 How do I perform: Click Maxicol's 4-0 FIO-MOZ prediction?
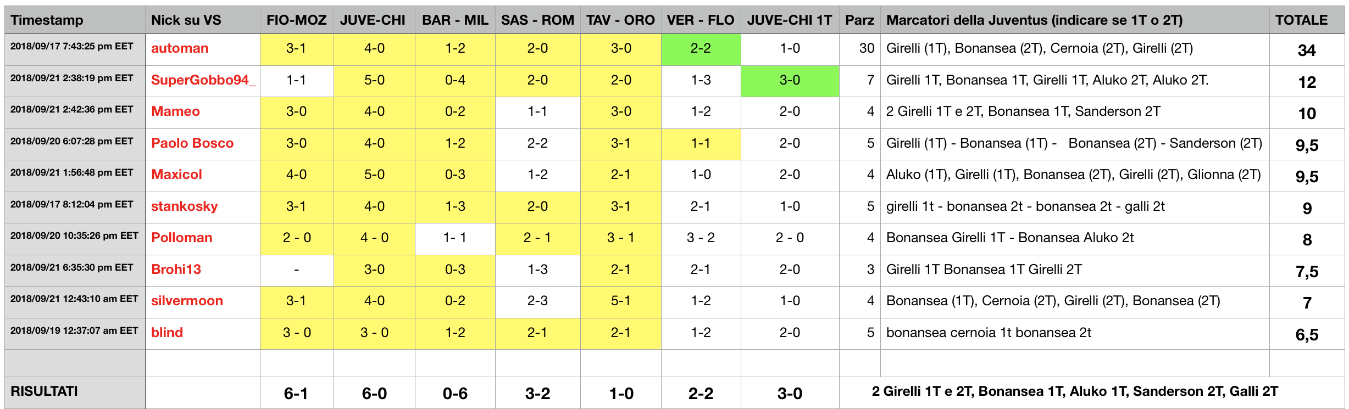[x=296, y=176]
